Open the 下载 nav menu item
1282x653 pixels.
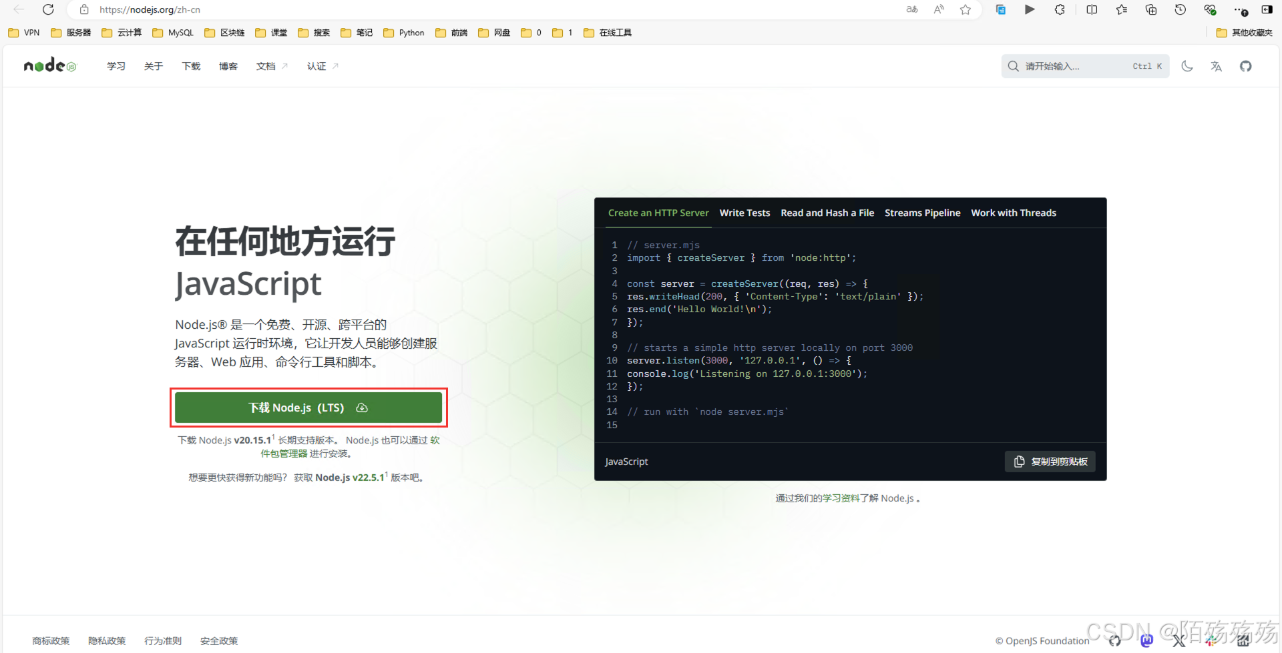click(x=191, y=66)
